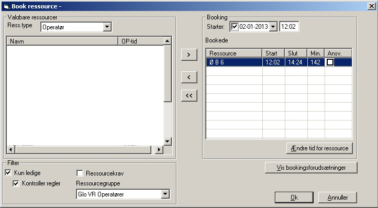Click the resource list scroll down arrow
The width and height of the screenshot is (378, 208).
tap(167, 141)
